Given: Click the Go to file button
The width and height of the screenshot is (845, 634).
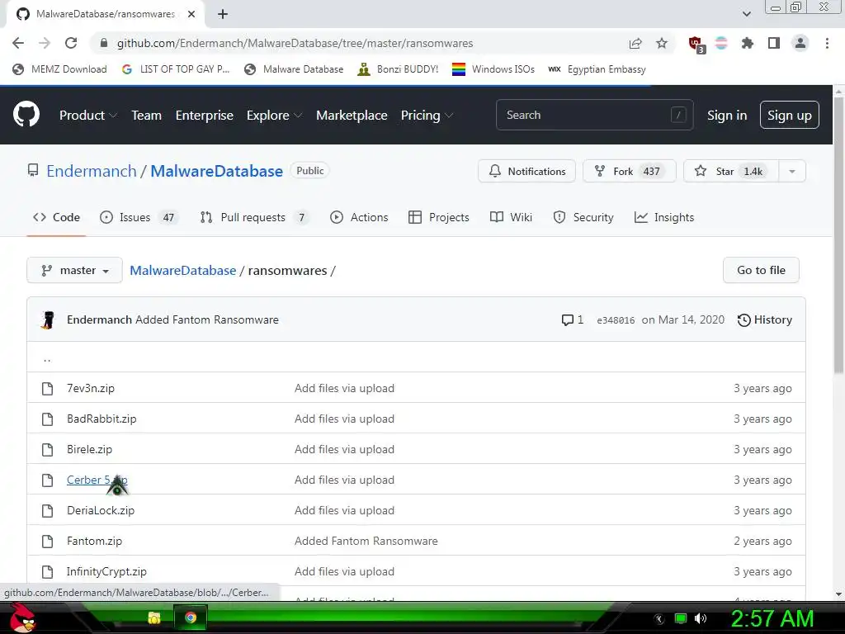Looking at the screenshot, I should click(761, 270).
